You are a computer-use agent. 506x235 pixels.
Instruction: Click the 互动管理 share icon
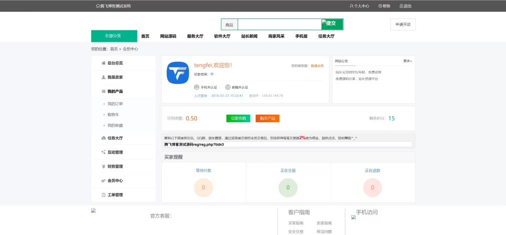coord(104,152)
